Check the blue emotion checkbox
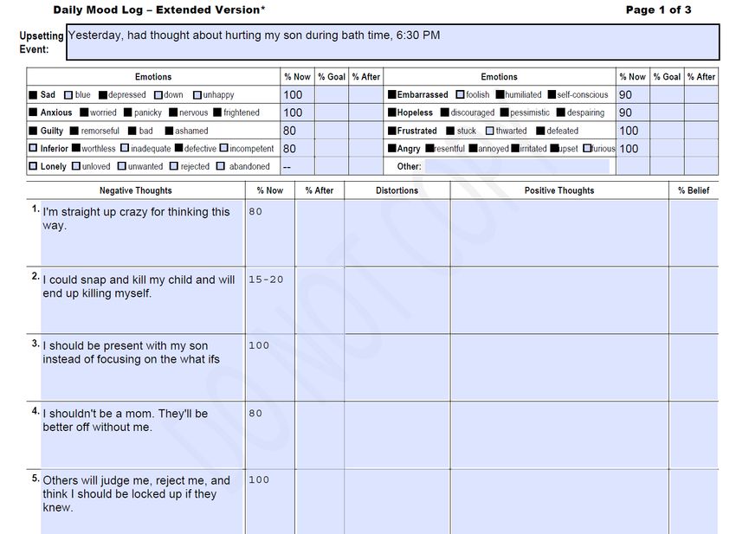This screenshot has height=534, width=736. coord(68,95)
